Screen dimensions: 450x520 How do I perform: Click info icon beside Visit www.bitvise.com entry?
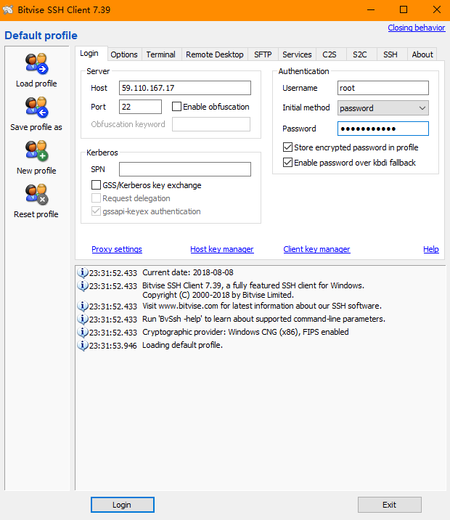pos(83,306)
